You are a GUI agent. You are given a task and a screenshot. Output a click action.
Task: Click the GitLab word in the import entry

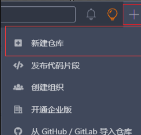[x=86, y=131]
